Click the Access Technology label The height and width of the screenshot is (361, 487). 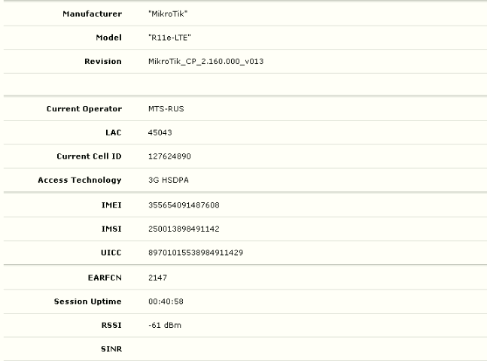(80, 180)
